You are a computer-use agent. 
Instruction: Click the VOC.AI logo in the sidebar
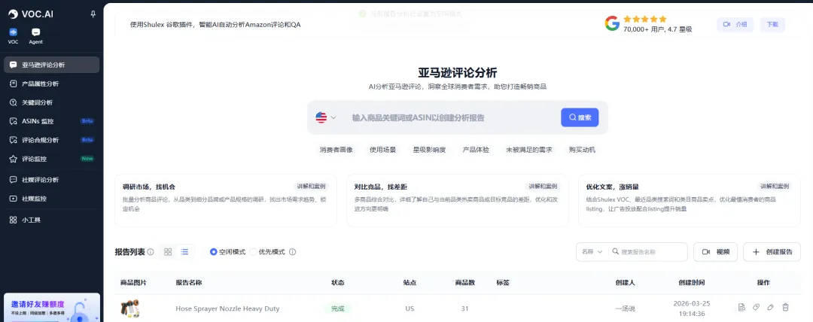30,14
